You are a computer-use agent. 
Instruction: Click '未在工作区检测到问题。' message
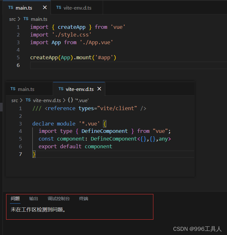coord(38,210)
